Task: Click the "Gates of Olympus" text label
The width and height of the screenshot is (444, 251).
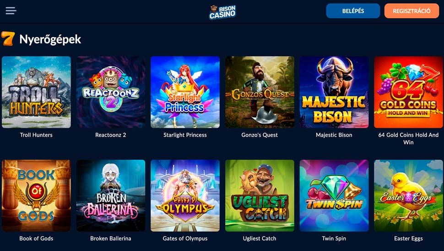Action: click(185, 239)
